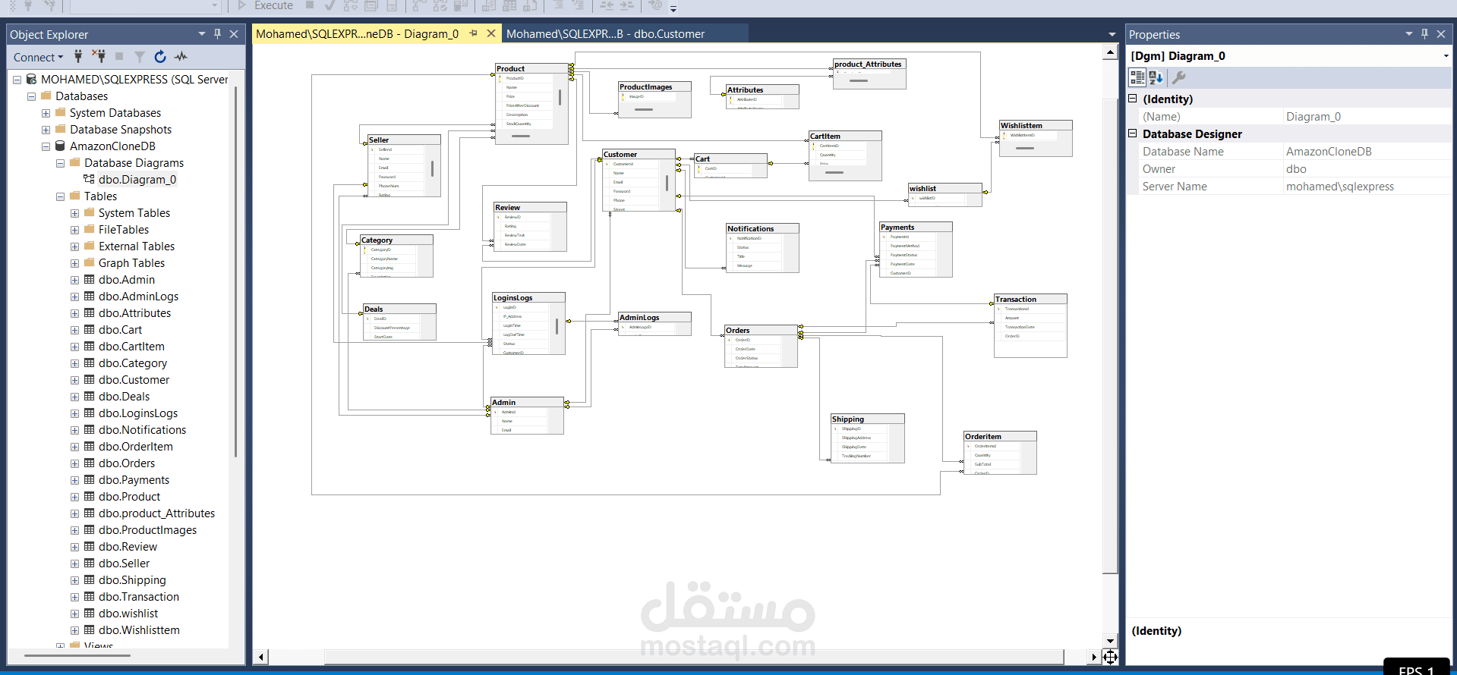Screen dimensions: 1457x675
Task: Click the dbo.Customer table icon
Action: click(89, 379)
